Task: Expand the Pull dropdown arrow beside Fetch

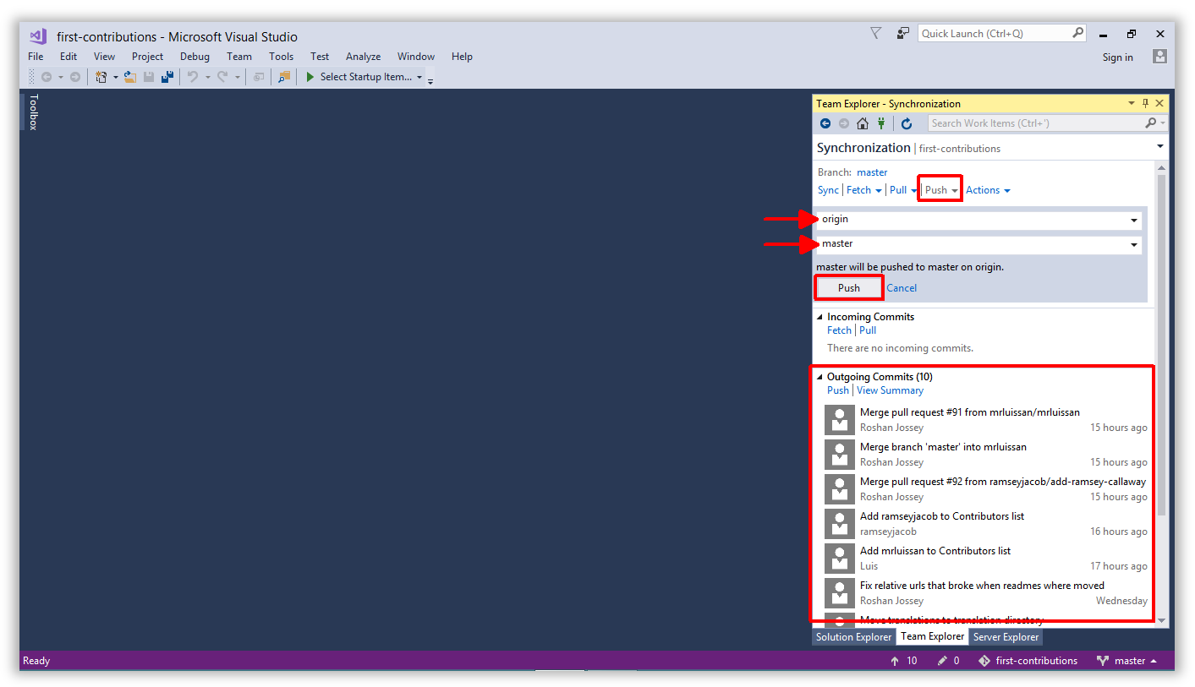Action: (x=913, y=191)
